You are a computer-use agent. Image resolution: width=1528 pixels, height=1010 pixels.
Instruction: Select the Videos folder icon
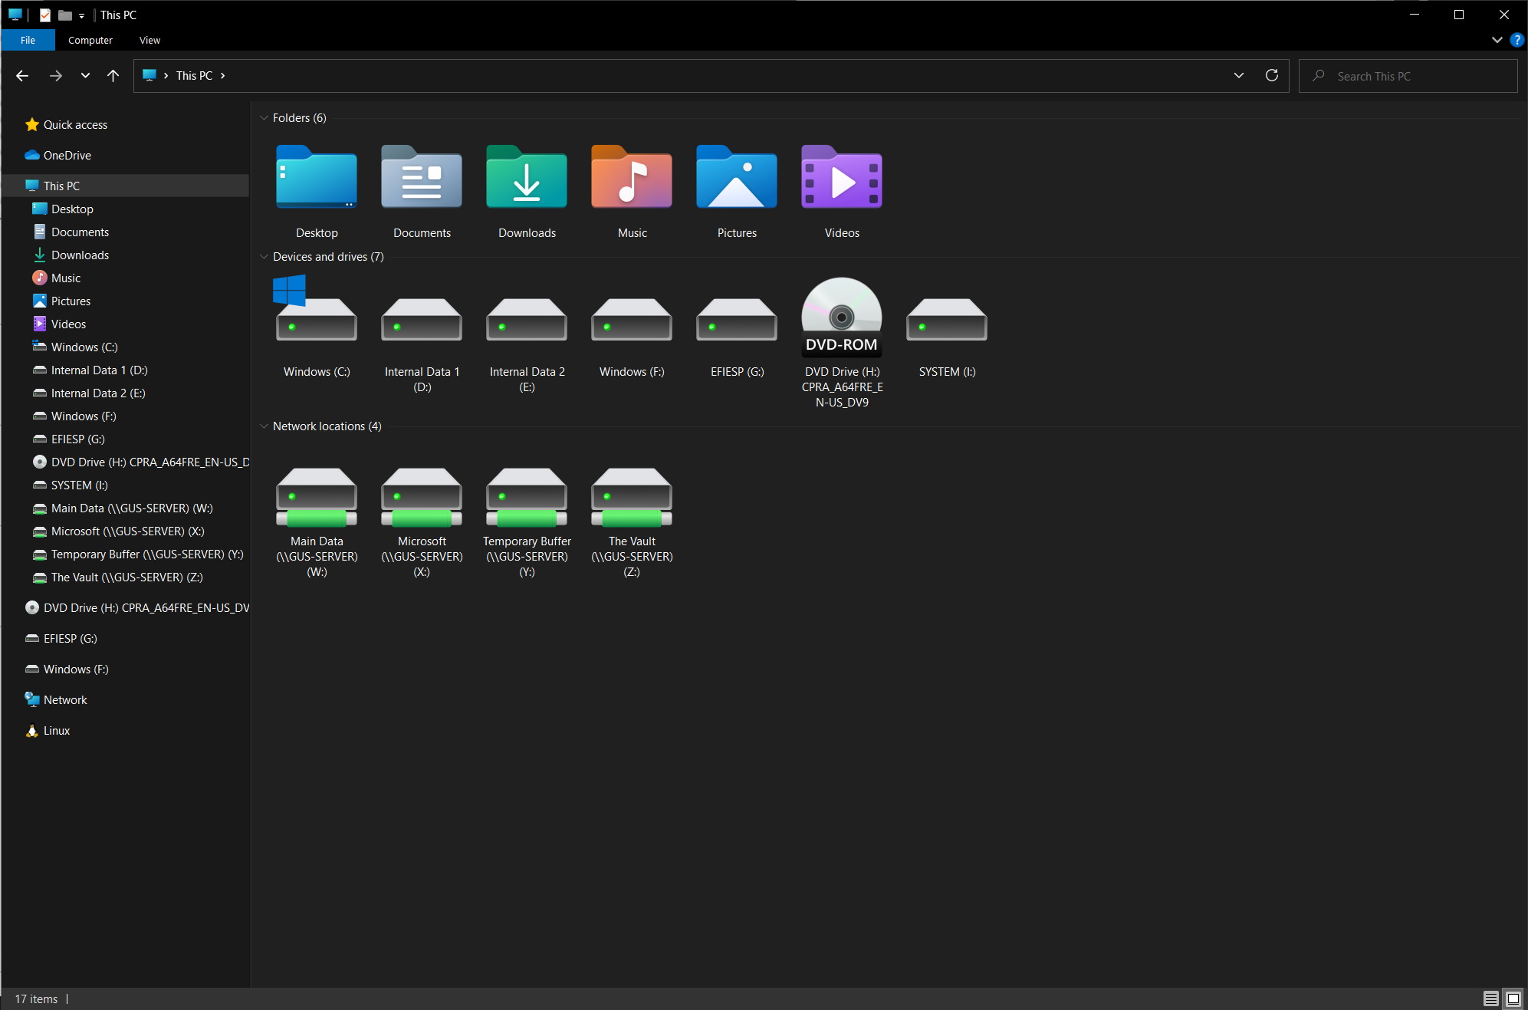click(841, 178)
